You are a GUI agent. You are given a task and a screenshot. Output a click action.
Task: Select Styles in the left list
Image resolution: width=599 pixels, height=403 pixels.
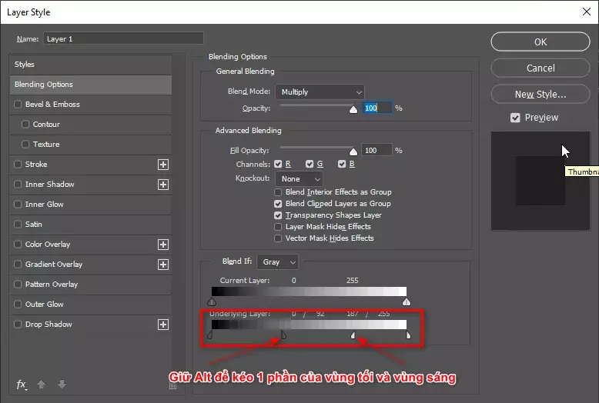pos(91,65)
